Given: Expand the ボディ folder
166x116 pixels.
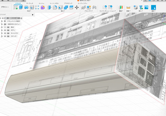Looking at the screenshot, I should (x=2, y=30).
